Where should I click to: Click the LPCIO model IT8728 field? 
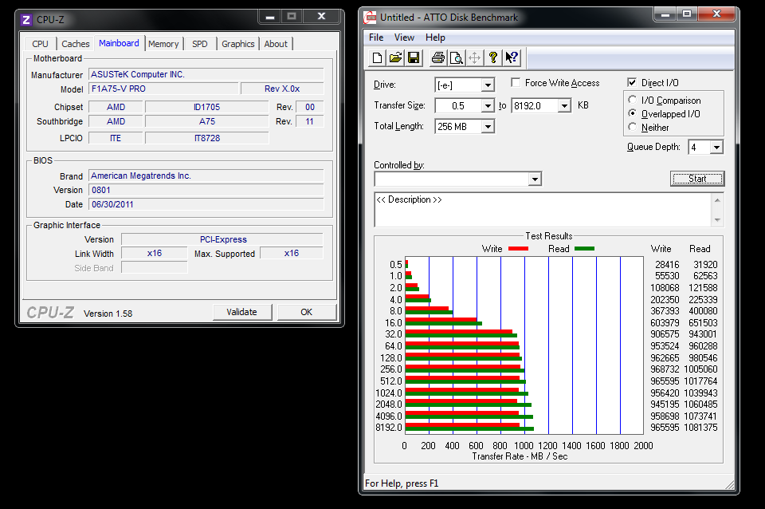coord(207,138)
